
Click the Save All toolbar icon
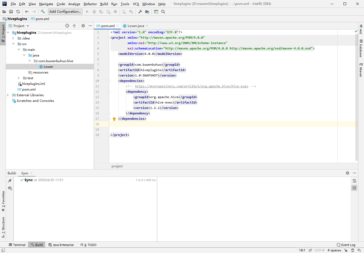pos(11,12)
